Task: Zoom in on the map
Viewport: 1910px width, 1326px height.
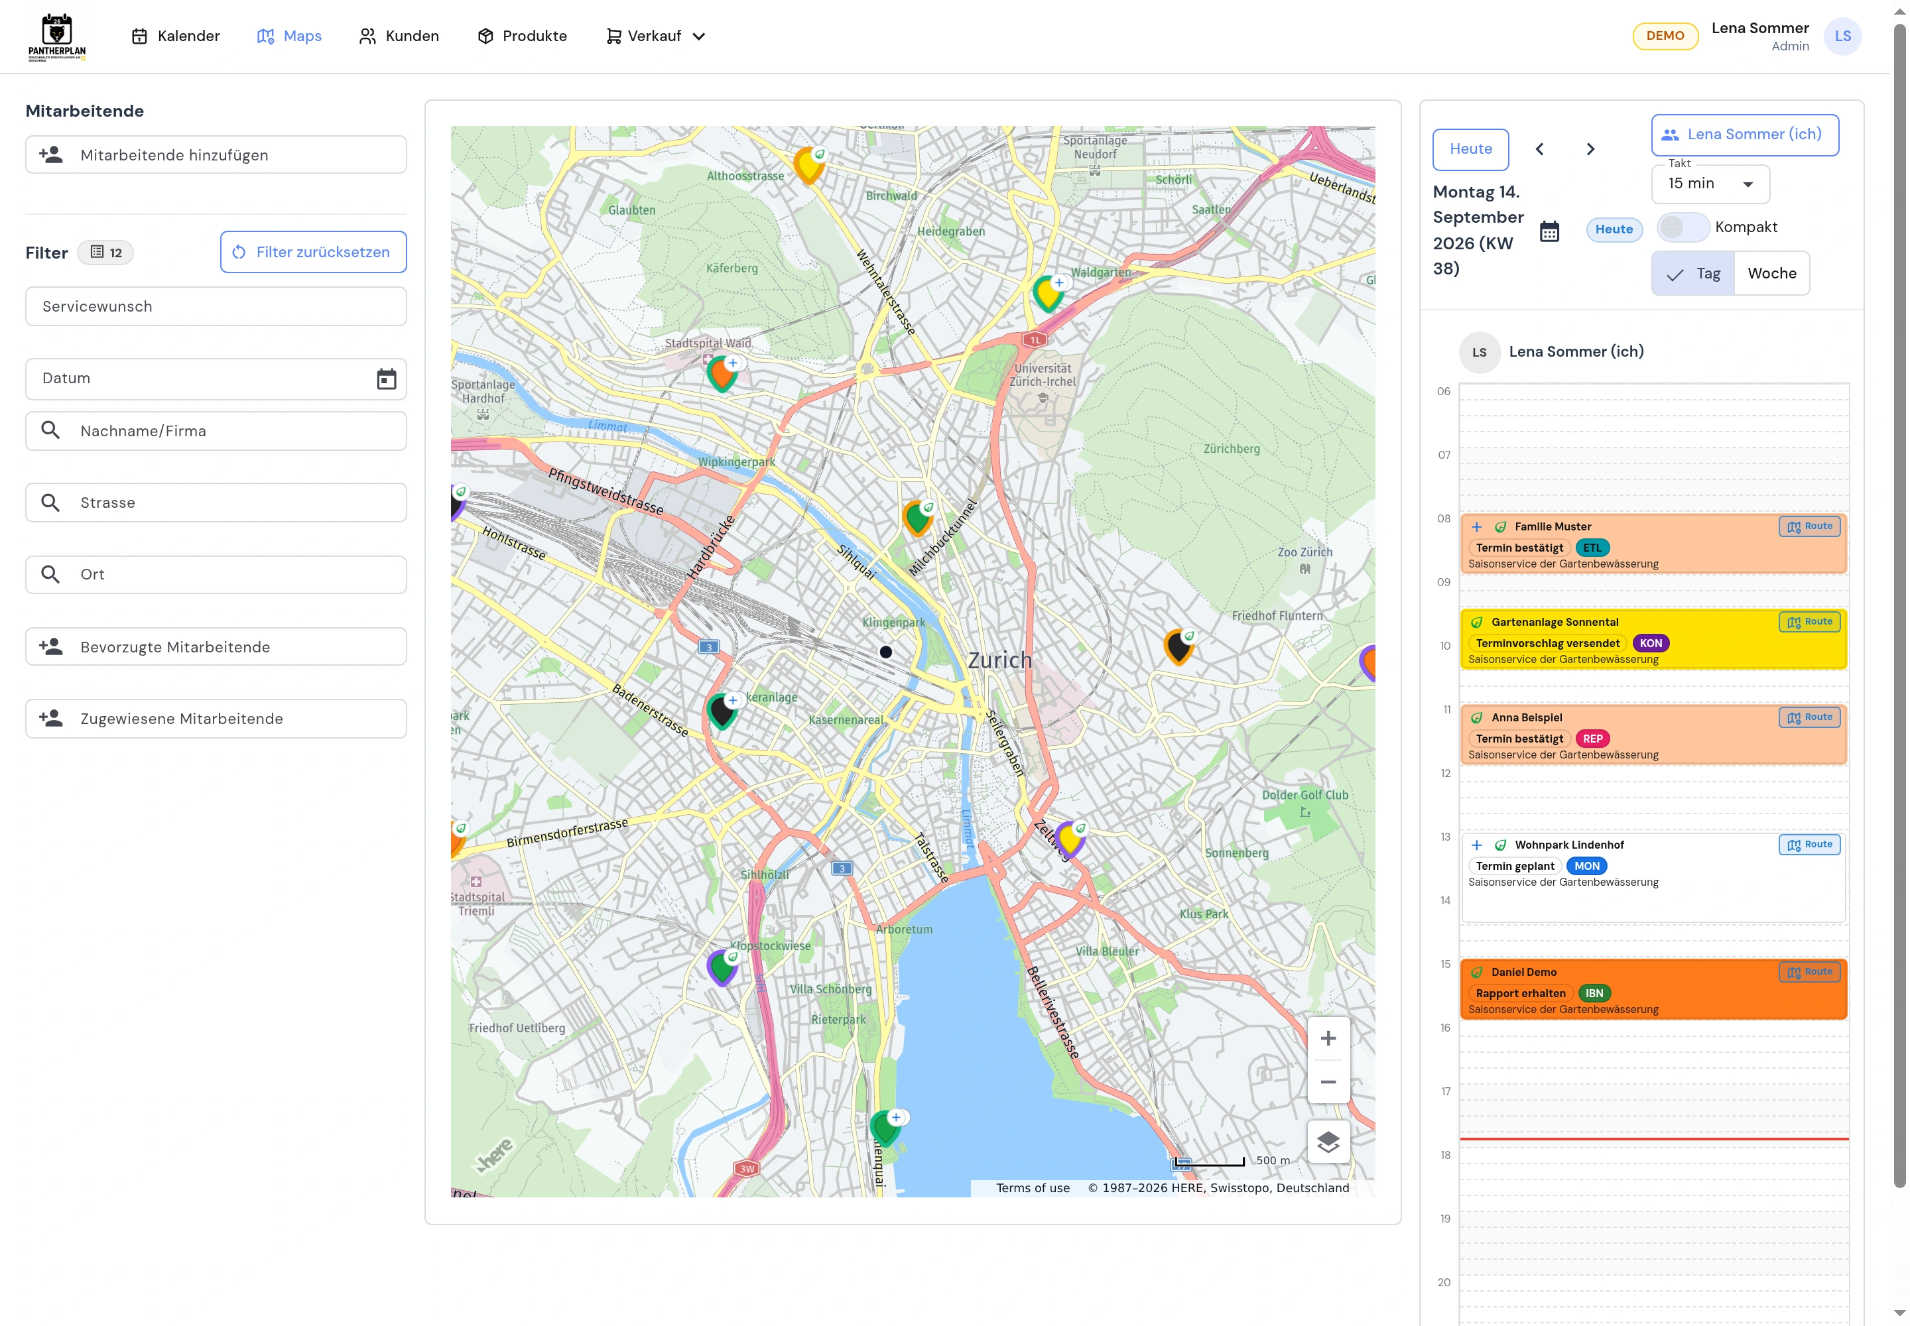Action: (x=1327, y=1038)
